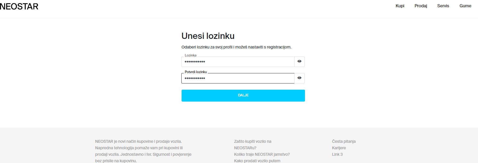
Task: Open the Prodaj menu item
Action: coord(421,6)
